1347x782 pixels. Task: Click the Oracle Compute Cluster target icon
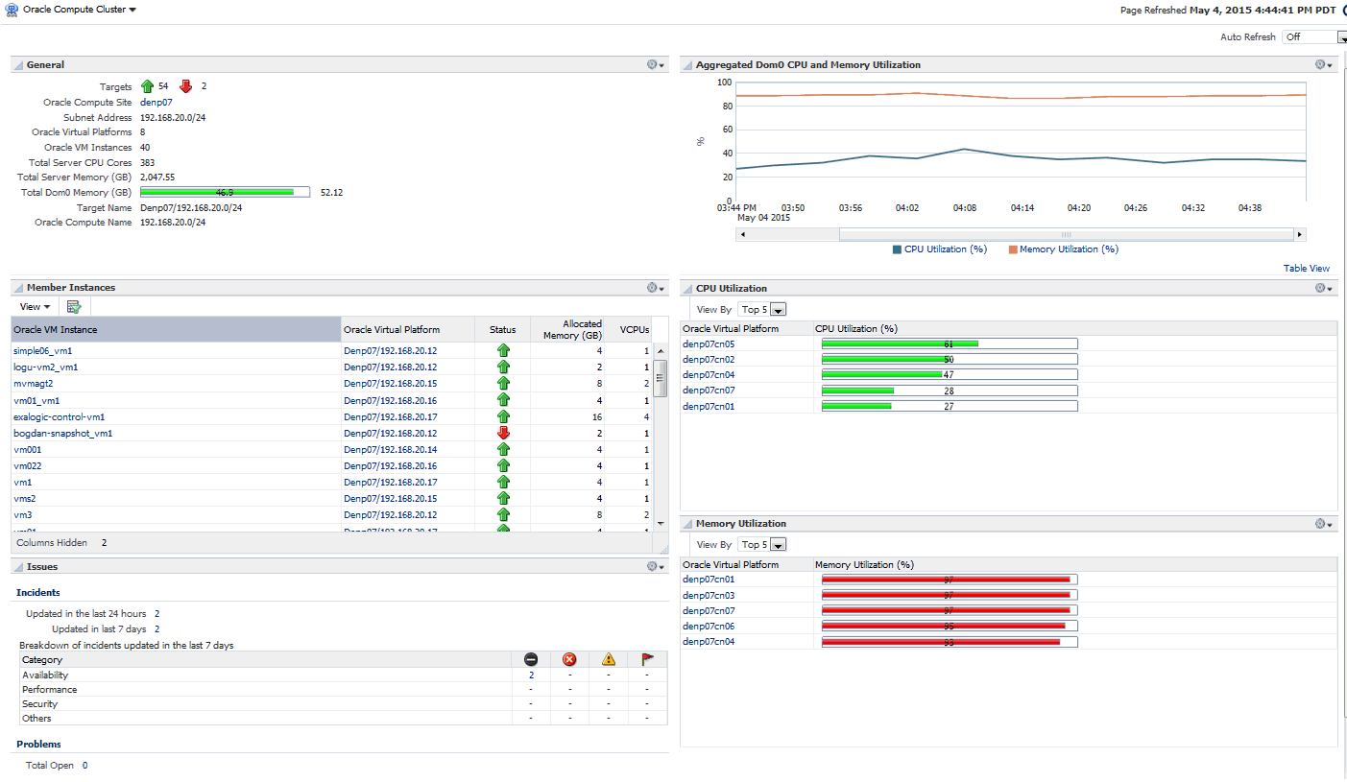click(x=12, y=9)
